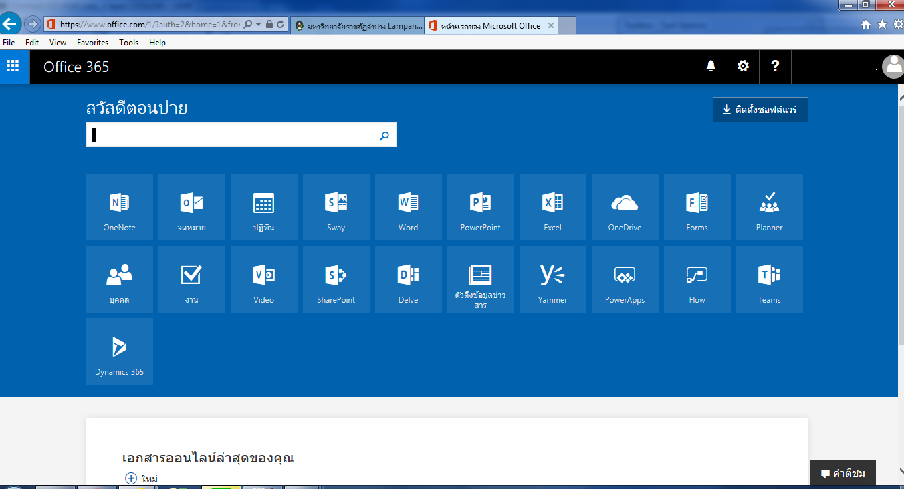This screenshot has height=489, width=904.
Task: Open the Dynamics 365 tile
Action: tap(120, 351)
